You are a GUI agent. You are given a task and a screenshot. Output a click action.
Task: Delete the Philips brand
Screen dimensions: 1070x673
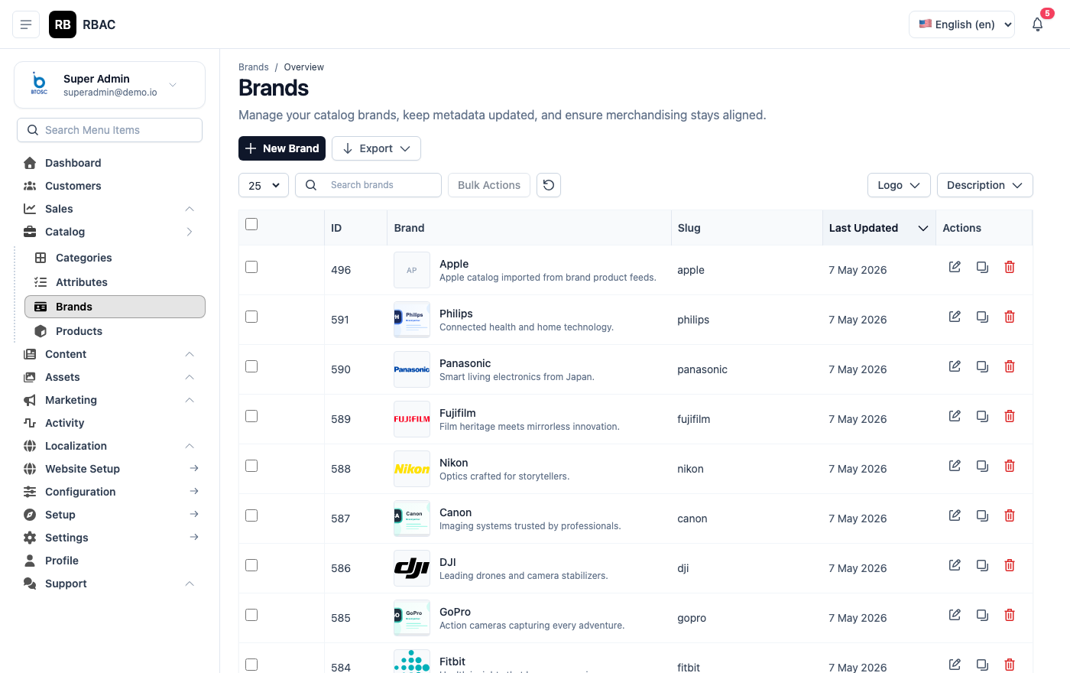(x=1010, y=317)
